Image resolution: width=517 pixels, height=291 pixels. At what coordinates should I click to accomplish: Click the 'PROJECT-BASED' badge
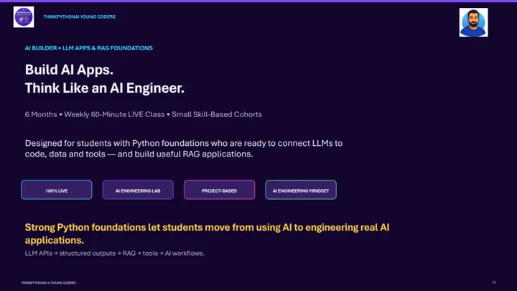click(x=219, y=190)
